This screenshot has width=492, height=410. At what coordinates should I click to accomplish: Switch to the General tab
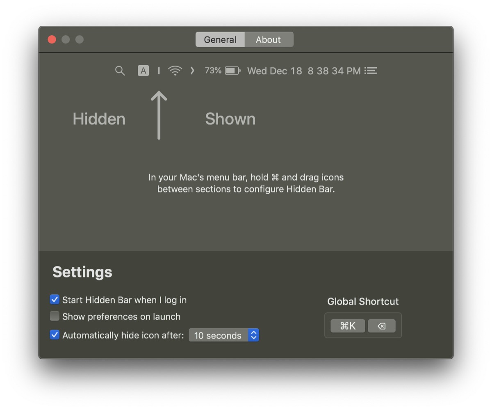(x=220, y=39)
